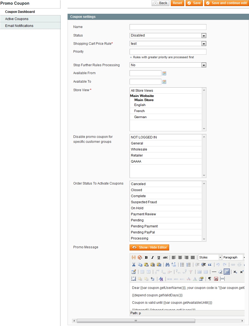Open the Status dropdown
Viewport: 249px width, 326px height.
point(203,35)
